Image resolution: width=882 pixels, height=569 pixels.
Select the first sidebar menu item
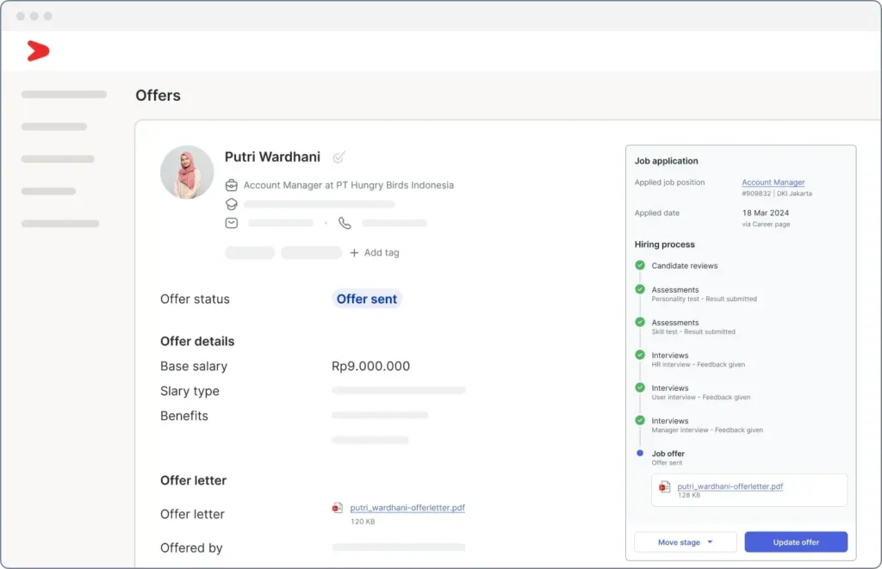(x=64, y=95)
